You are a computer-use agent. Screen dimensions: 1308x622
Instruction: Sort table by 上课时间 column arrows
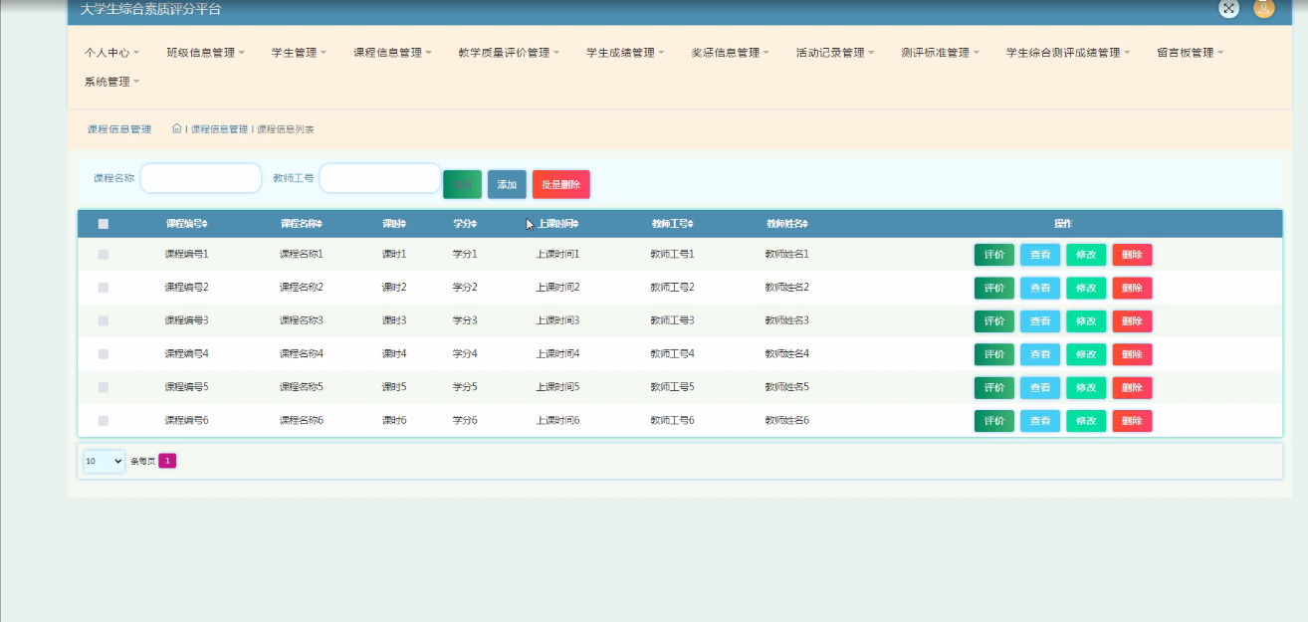point(575,224)
